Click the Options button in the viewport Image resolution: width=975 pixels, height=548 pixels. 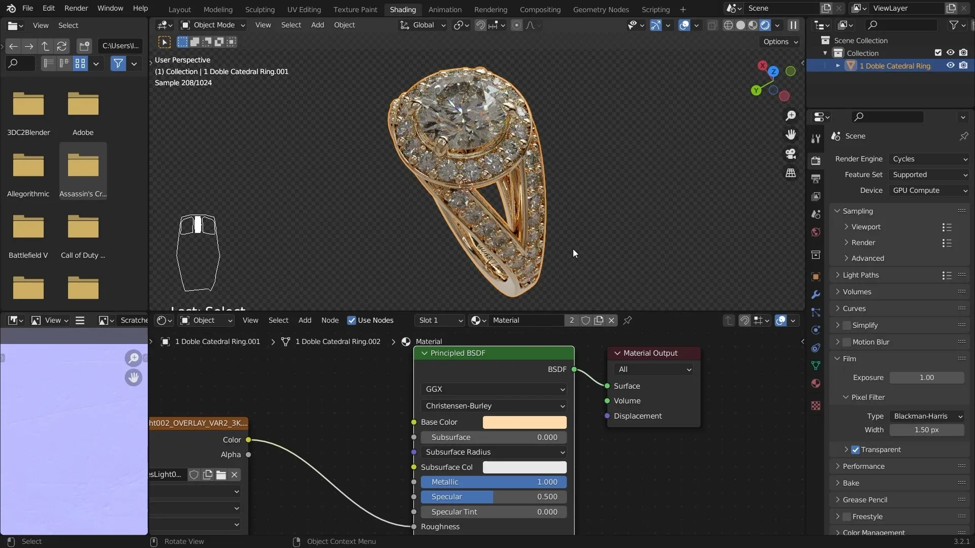tap(778, 42)
